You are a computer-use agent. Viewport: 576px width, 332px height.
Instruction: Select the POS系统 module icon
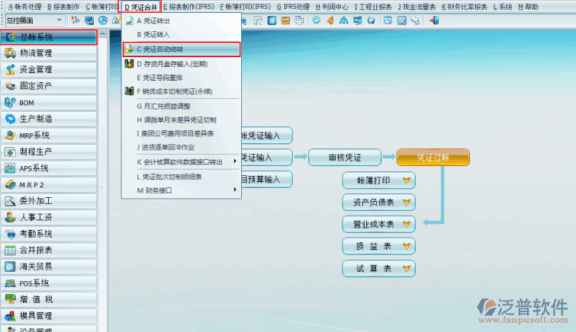11,283
